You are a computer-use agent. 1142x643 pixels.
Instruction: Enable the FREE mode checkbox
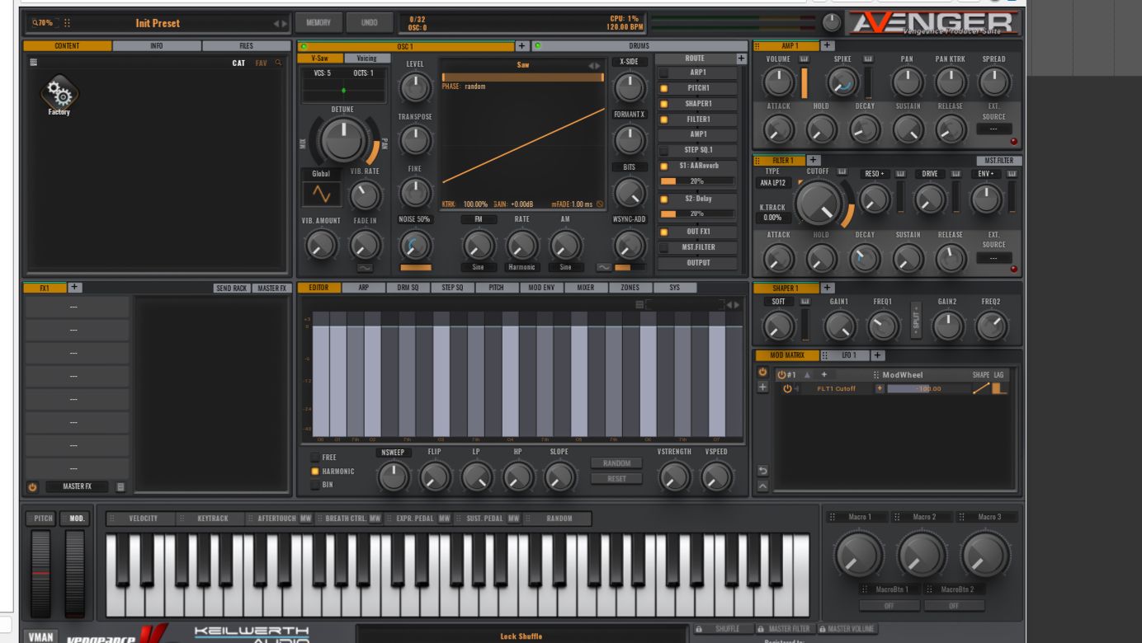pyautogui.click(x=314, y=457)
